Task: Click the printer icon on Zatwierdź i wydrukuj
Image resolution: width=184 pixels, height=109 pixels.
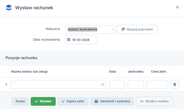Action: 96,101
